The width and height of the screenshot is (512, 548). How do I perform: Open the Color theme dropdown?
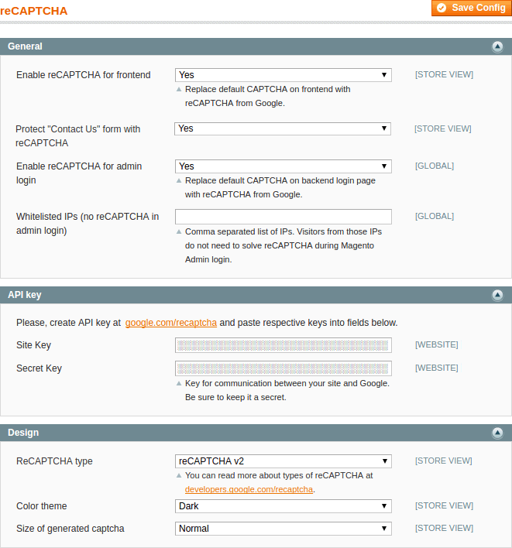[283, 506]
